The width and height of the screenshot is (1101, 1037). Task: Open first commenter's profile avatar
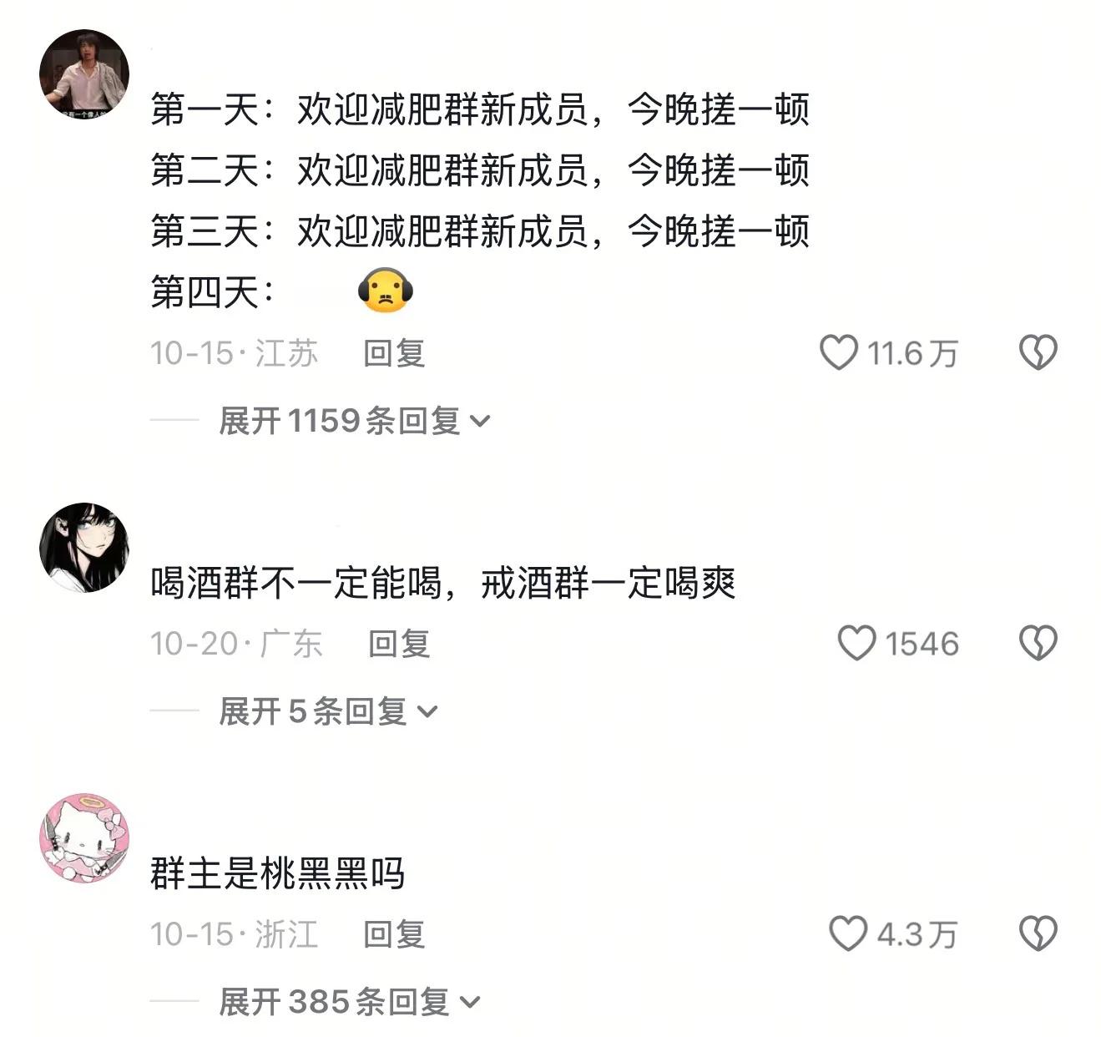[x=84, y=74]
